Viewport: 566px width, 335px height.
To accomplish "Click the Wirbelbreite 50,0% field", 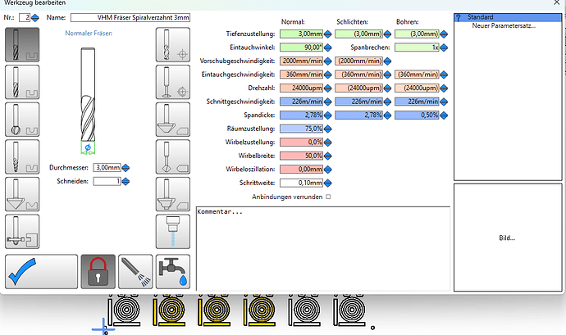I will (x=301, y=156).
